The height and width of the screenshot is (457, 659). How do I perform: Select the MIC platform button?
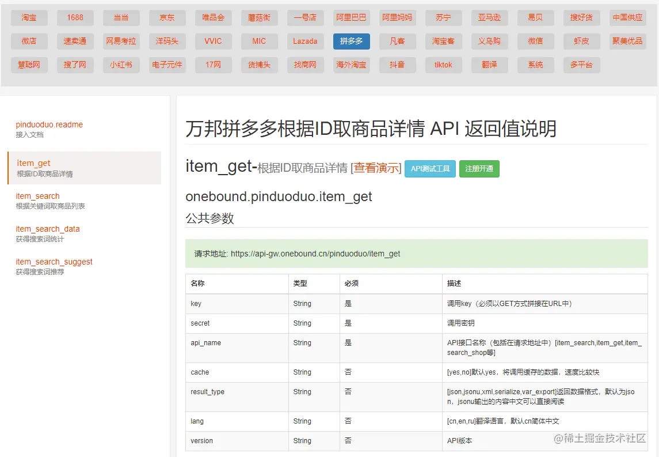pyautogui.click(x=259, y=41)
